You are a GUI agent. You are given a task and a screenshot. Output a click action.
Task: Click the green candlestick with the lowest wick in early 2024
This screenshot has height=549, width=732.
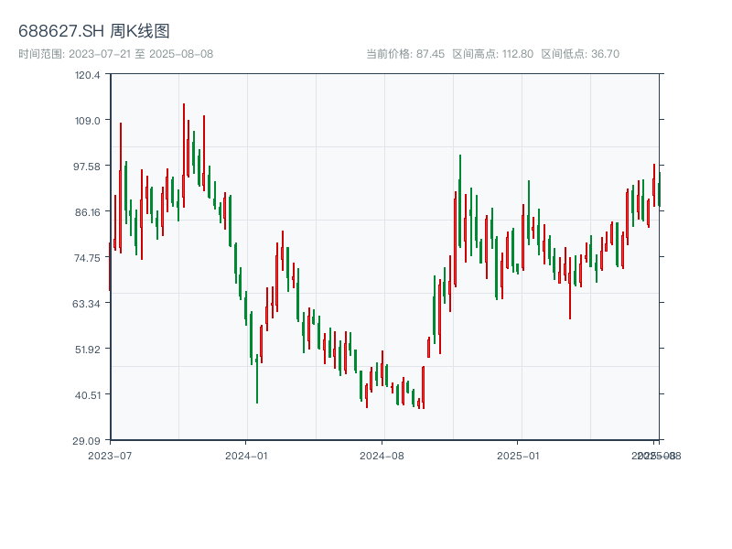(257, 379)
